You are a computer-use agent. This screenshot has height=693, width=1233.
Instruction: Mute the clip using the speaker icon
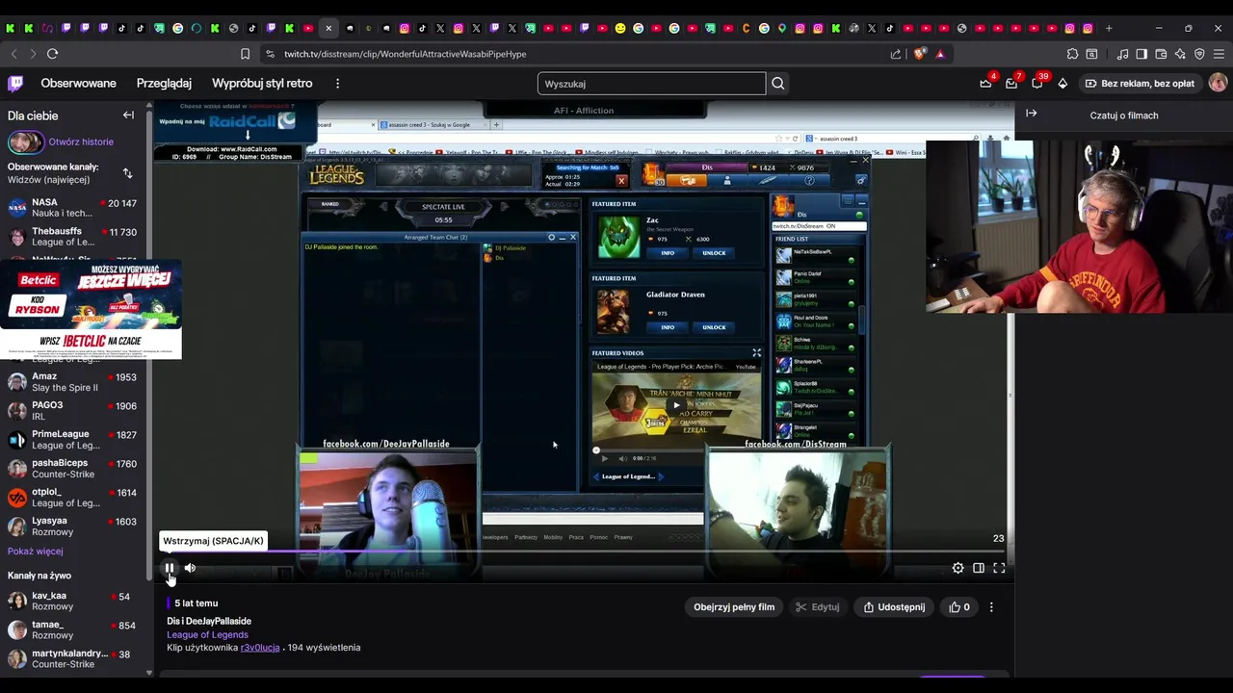pyautogui.click(x=190, y=568)
